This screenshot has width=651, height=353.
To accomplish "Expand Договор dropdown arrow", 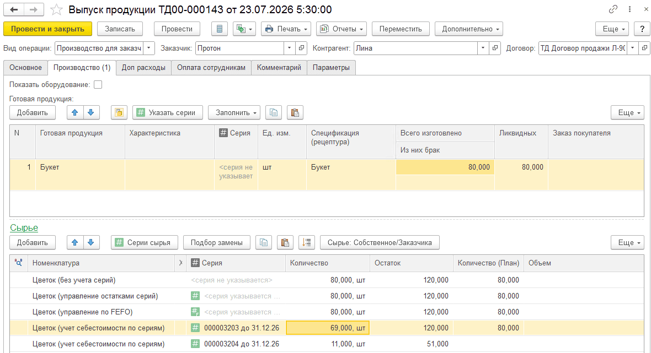I will (x=632, y=48).
